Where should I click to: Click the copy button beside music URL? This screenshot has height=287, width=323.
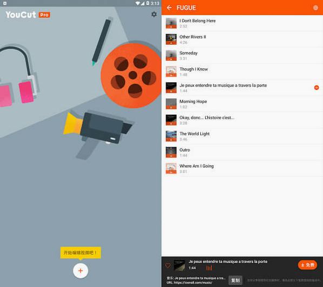(x=235, y=280)
